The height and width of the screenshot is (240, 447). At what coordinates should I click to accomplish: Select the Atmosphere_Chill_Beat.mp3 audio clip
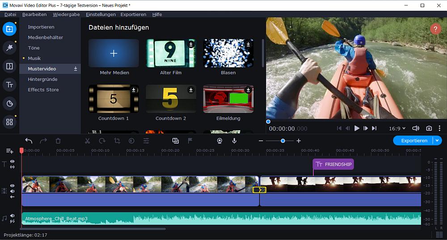tap(222, 219)
